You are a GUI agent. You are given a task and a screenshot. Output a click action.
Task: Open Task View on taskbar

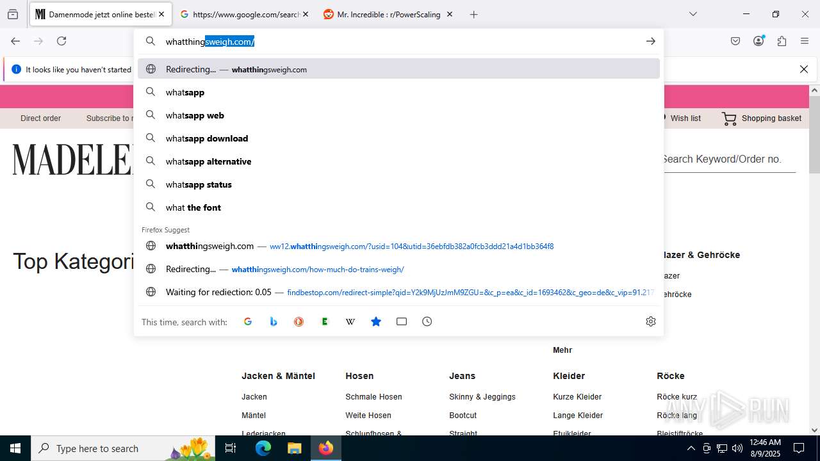pos(231,448)
